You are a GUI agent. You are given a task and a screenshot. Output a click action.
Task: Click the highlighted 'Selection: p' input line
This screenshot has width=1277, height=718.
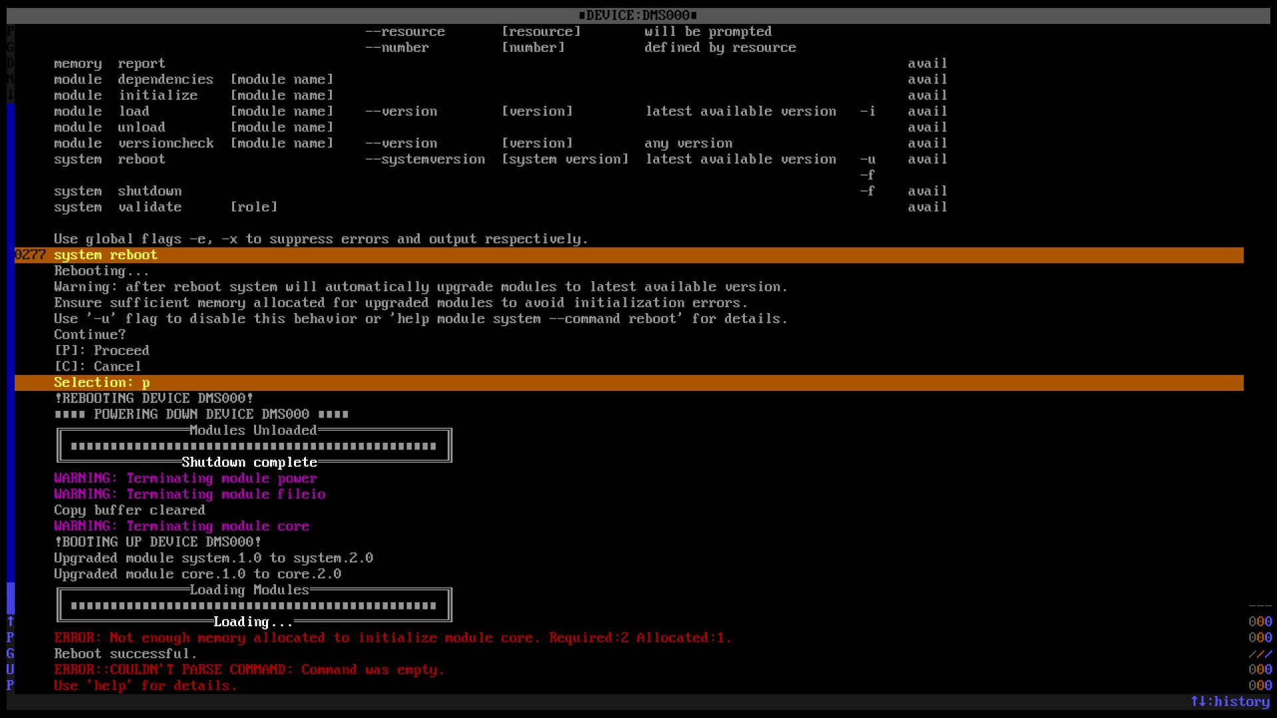click(629, 383)
